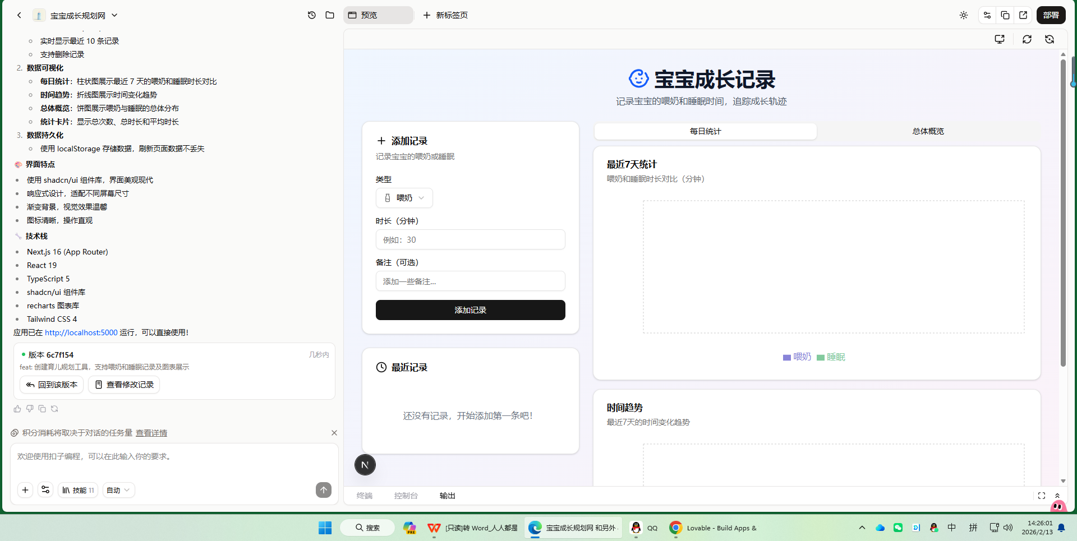
Task: Copy project link via copy icon
Action: click(x=1005, y=15)
